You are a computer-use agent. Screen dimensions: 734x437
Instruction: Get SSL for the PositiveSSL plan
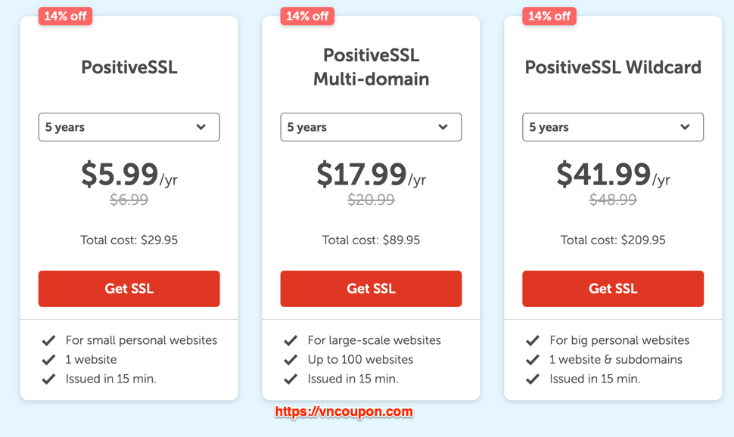pos(129,289)
